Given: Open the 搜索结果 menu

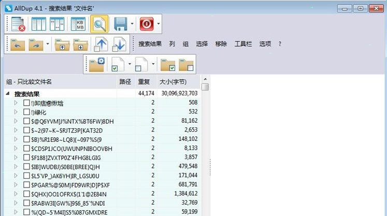Looking at the screenshot, I should (x=150, y=44).
